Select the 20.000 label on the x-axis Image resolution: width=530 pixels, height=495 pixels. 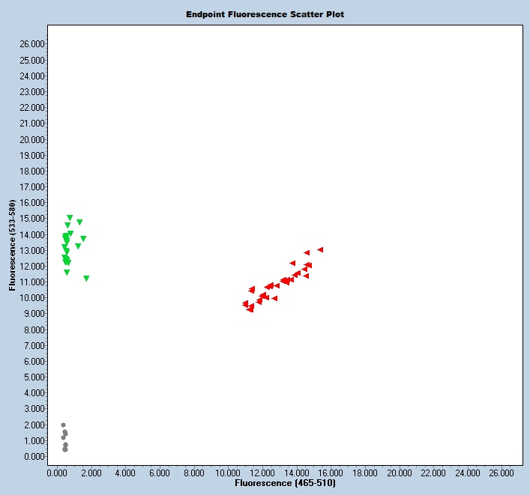(x=399, y=473)
